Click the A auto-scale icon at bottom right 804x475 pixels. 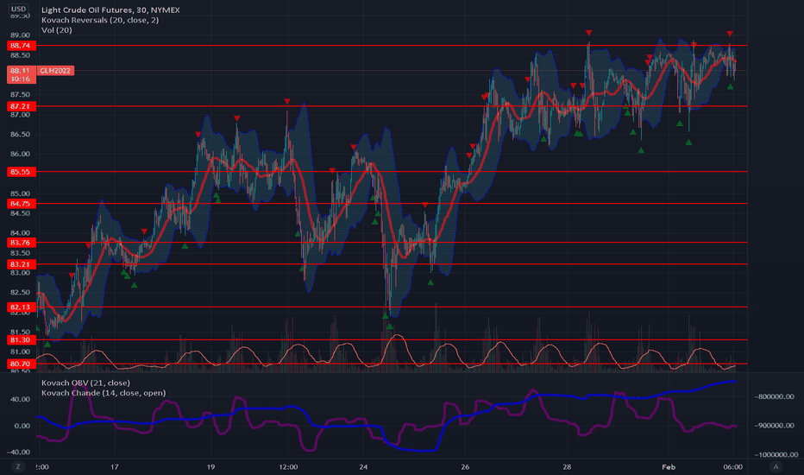click(776, 466)
